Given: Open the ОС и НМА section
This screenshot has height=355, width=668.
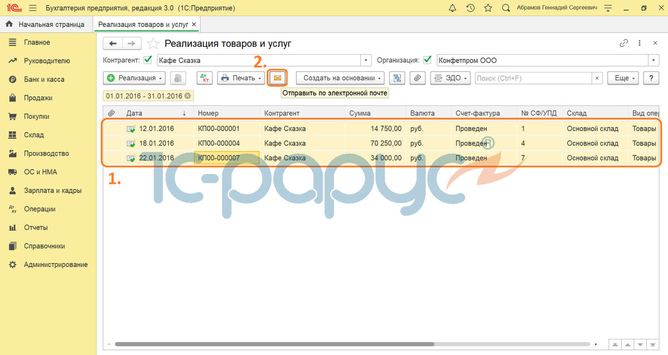Looking at the screenshot, I should 40,172.
